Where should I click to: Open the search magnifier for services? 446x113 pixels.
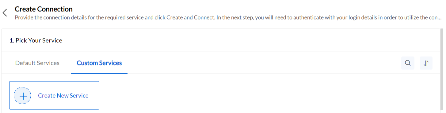[x=408, y=63]
